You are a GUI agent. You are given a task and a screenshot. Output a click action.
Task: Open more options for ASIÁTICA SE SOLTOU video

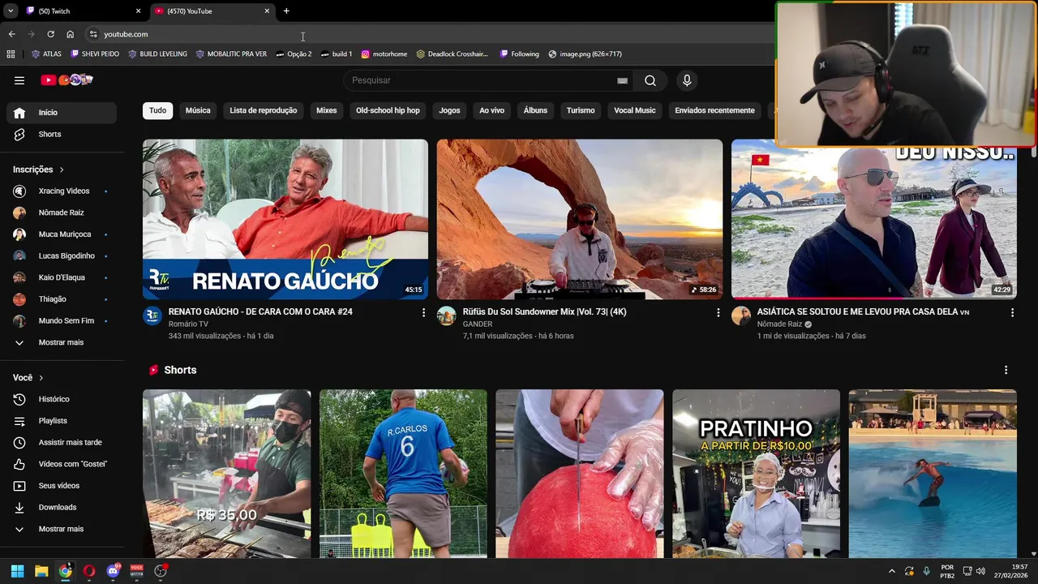click(1012, 312)
